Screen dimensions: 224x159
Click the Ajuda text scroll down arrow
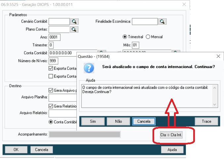(214, 104)
